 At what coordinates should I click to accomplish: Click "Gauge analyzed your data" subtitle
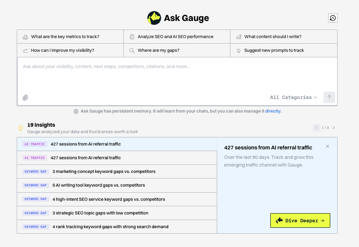[x=82, y=132]
